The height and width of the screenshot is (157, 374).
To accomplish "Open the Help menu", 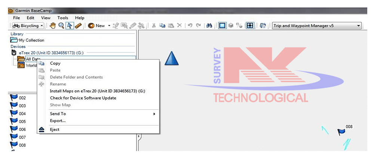I will click(x=80, y=18).
